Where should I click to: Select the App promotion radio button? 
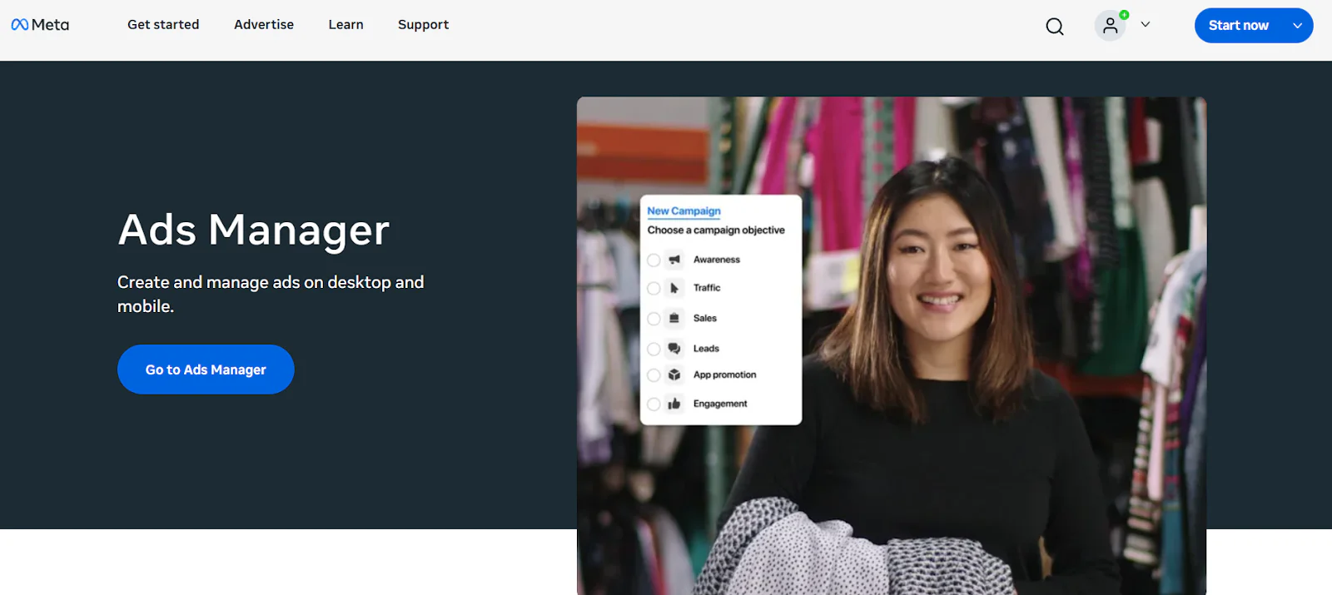pos(654,375)
